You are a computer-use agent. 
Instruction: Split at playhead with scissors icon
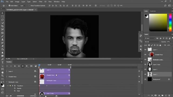point(31,66)
